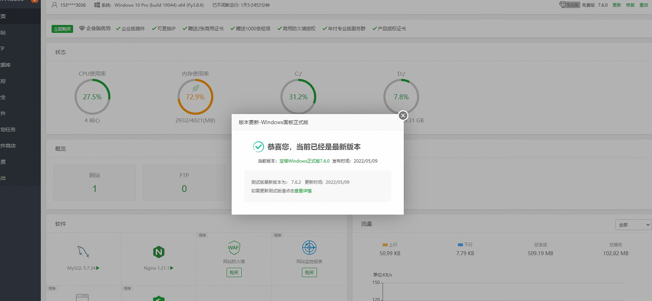Viewport: 652px width, 301px height.
Task: Click the Nginx 1.21.1 label
Action: tap(156, 268)
